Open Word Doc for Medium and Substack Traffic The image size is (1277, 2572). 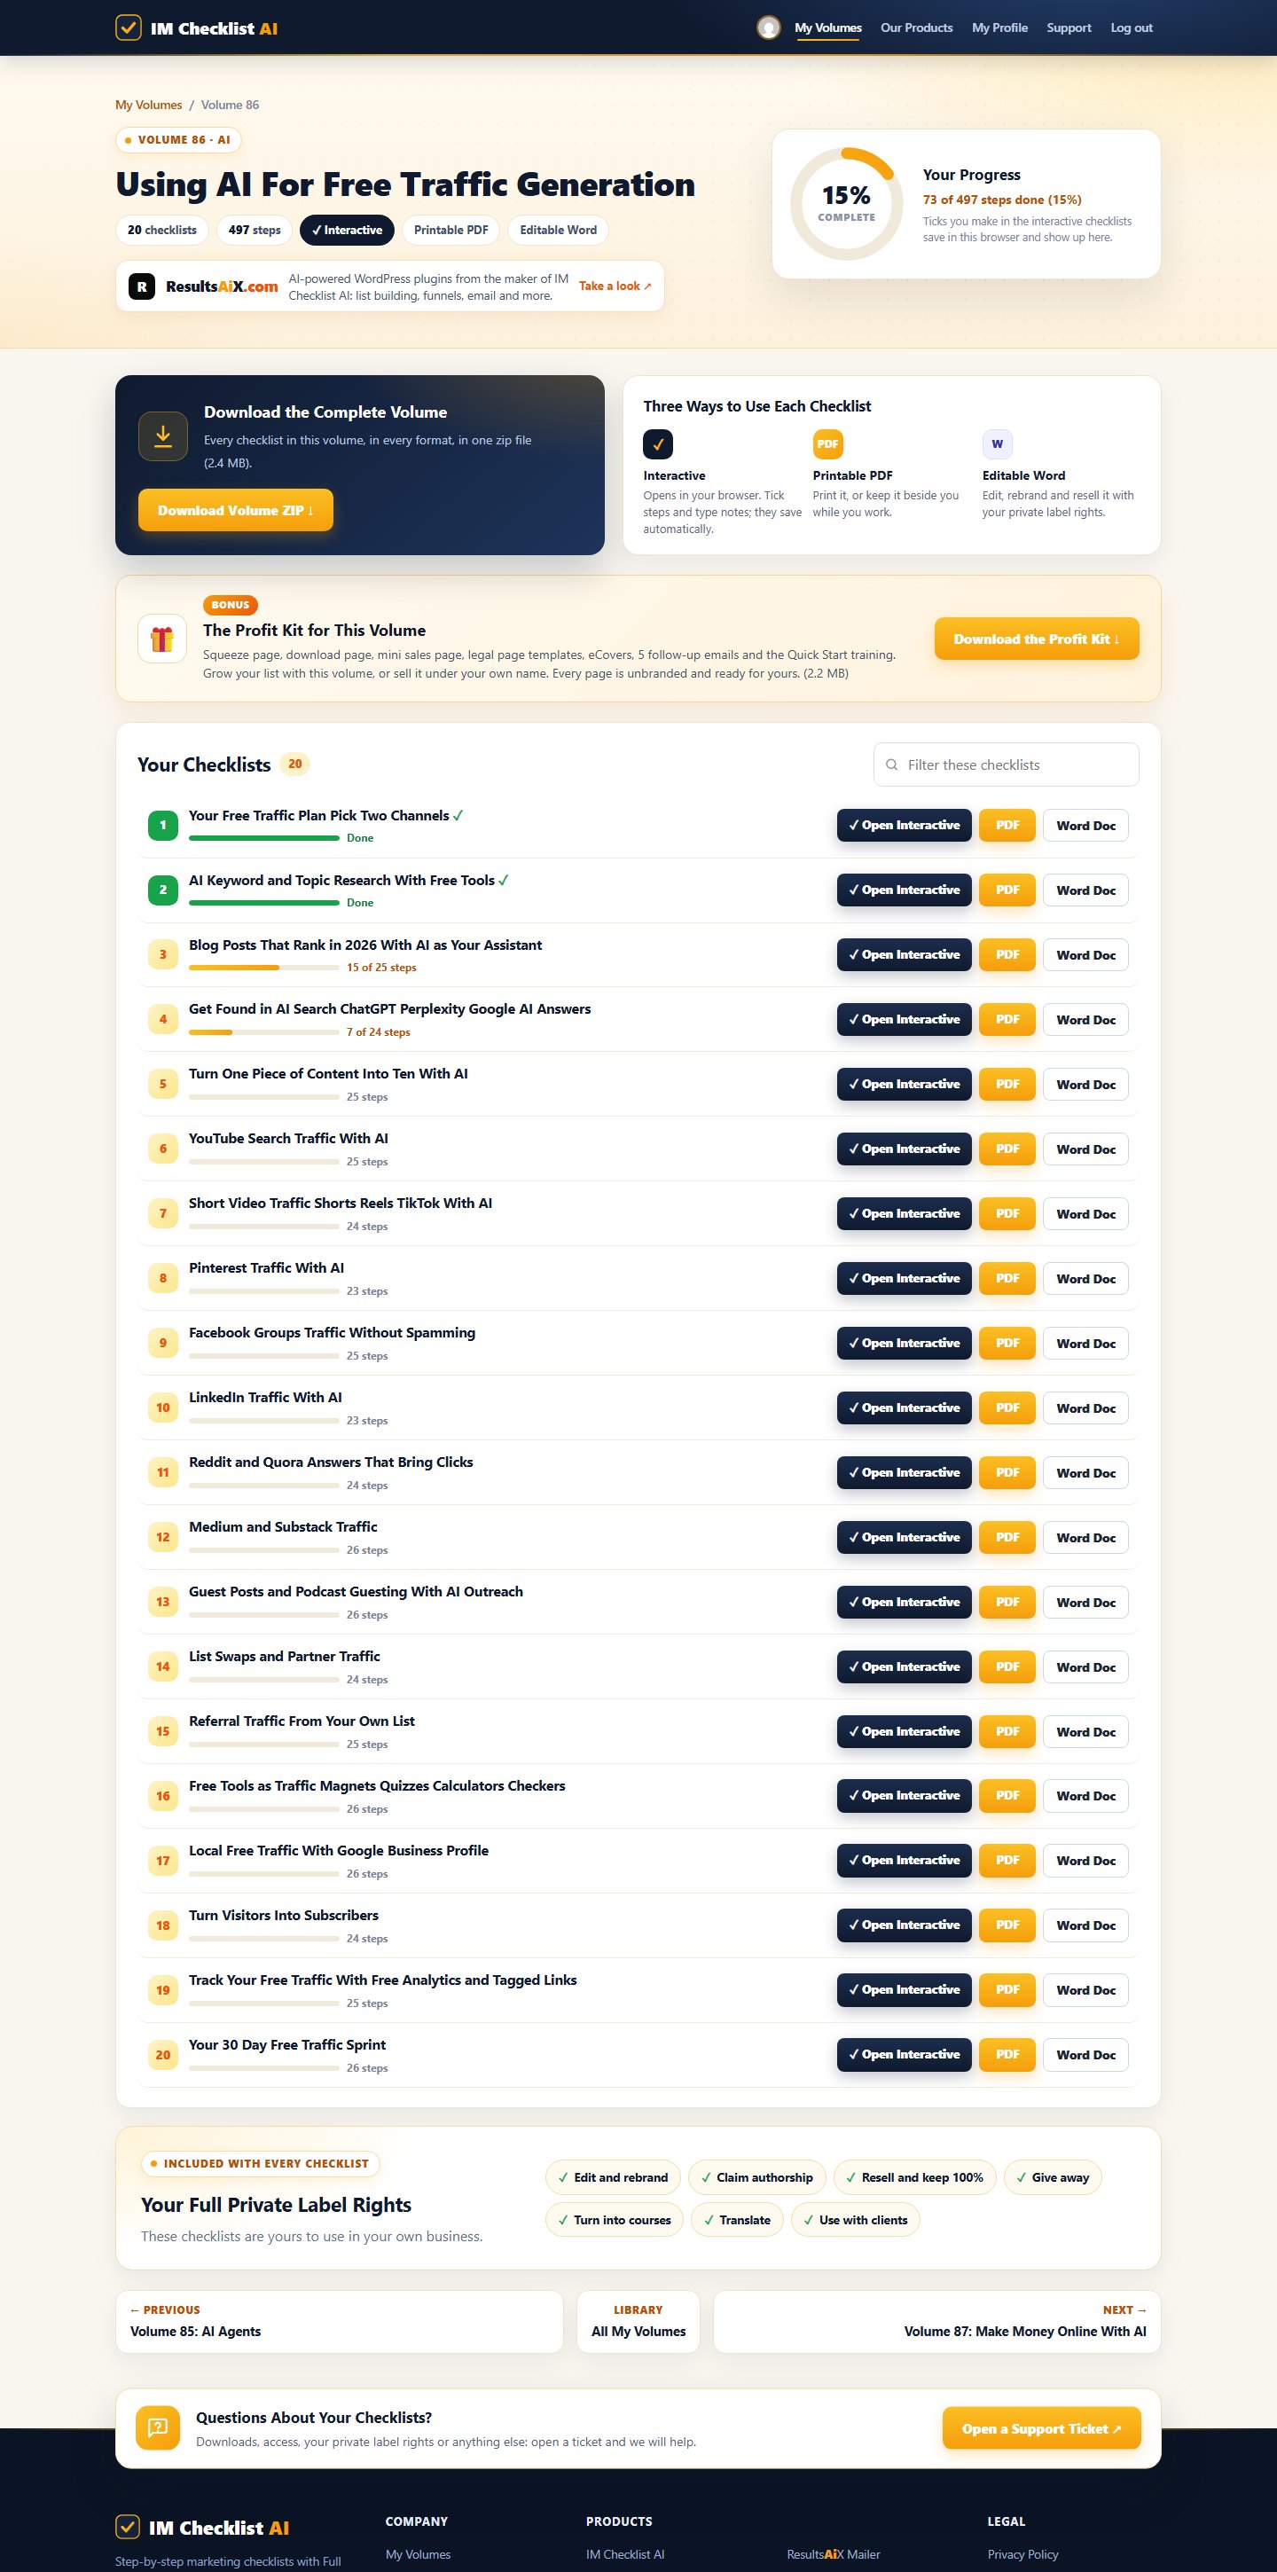pyautogui.click(x=1085, y=1538)
